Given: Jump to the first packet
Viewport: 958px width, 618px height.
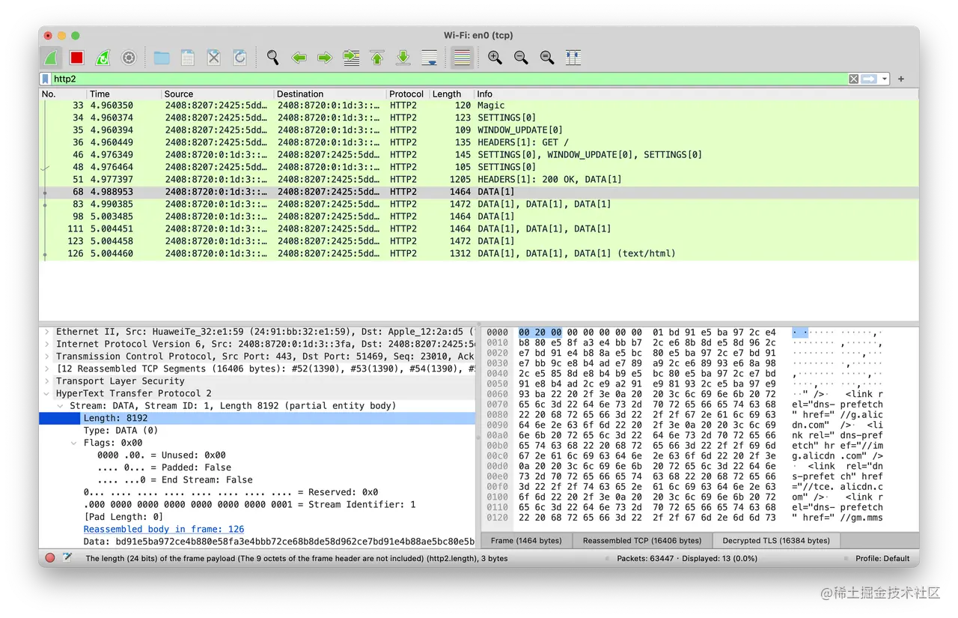Looking at the screenshot, I should point(377,58).
